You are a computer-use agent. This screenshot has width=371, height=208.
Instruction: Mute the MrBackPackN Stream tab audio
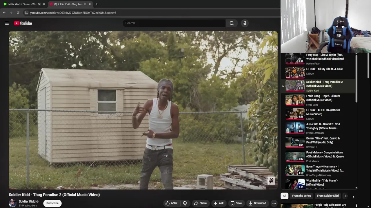39,4
